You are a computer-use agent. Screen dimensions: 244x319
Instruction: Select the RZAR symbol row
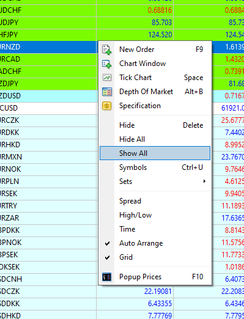click(49, 218)
